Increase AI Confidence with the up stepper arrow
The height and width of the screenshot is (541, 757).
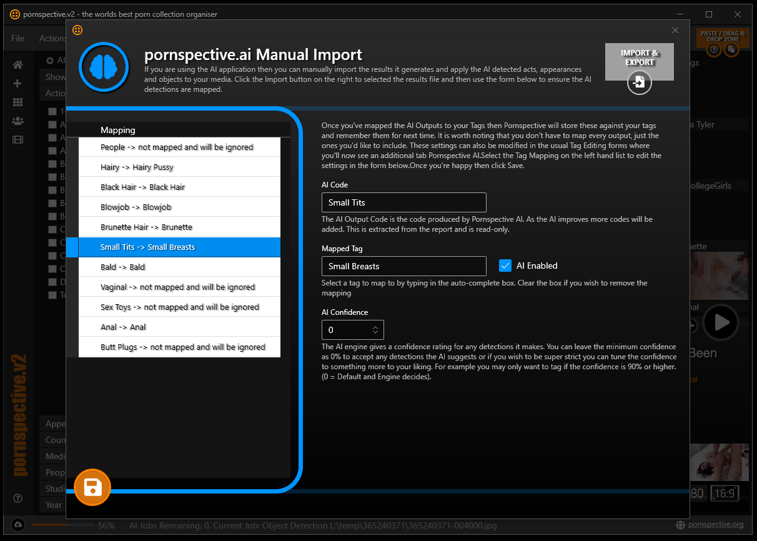coord(376,326)
